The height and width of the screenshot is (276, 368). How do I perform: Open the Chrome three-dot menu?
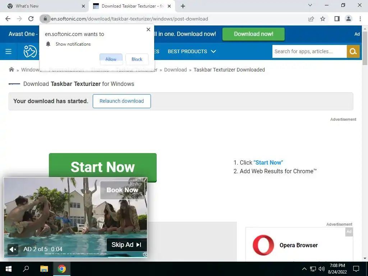pyautogui.click(x=360, y=19)
